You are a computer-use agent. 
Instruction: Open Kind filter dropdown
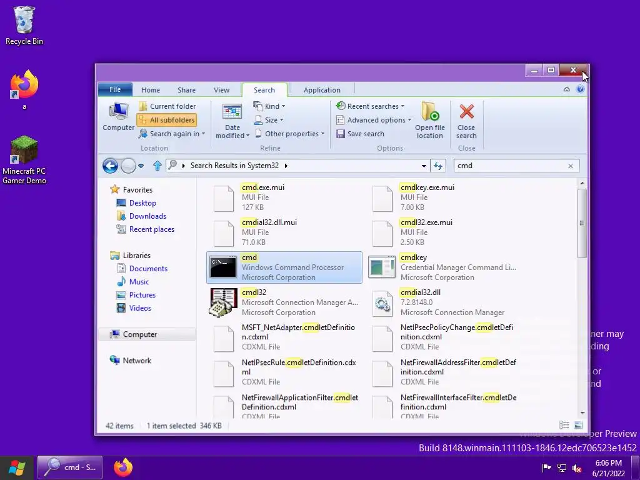[269, 106]
